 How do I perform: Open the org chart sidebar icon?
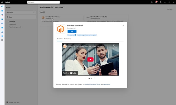2,32
